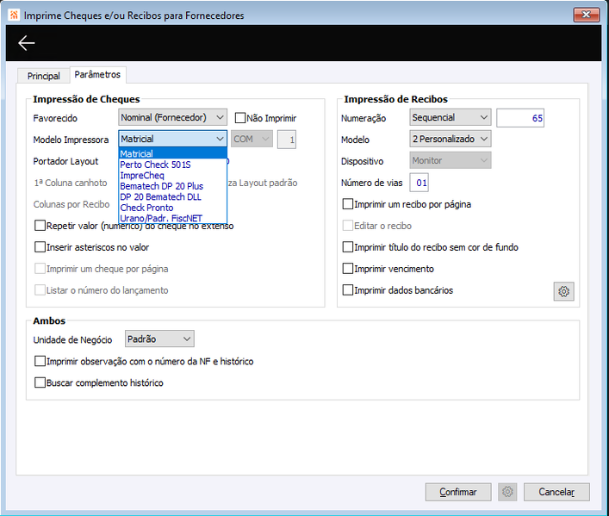The image size is (609, 516).
Task: Open the Favorecido dropdown
Action: click(172, 117)
